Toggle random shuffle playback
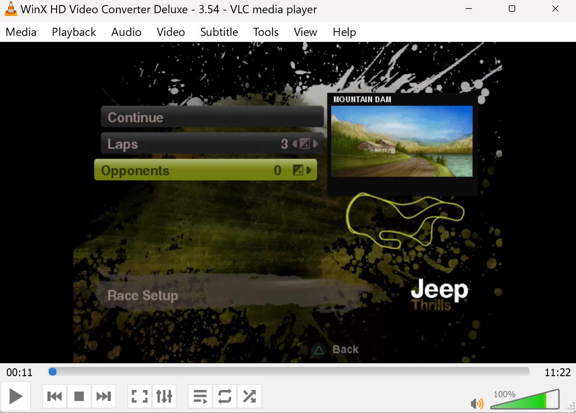The width and height of the screenshot is (576, 413). tap(249, 396)
